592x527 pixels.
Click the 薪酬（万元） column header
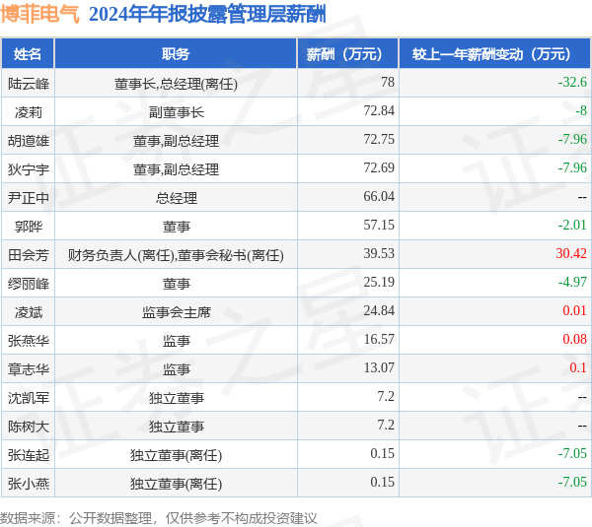point(347,54)
